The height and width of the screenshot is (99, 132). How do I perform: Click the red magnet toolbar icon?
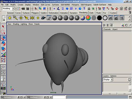click(117, 9)
